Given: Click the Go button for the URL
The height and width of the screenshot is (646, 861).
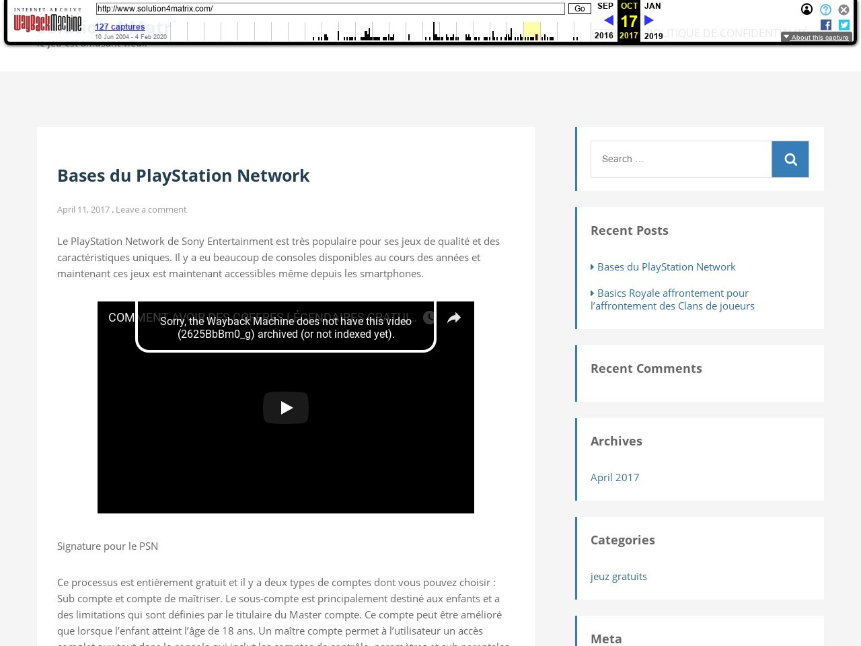Looking at the screenshot, I should [x=579, y=9].
